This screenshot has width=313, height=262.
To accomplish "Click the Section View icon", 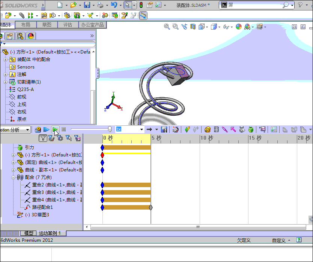I will pyautogui.click(x=193, y=27).
